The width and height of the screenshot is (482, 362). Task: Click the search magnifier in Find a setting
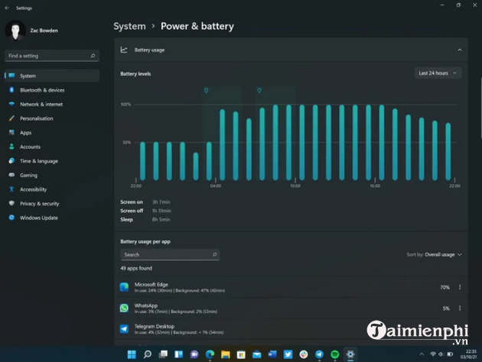pyautogui.click(x=93, y=56)
